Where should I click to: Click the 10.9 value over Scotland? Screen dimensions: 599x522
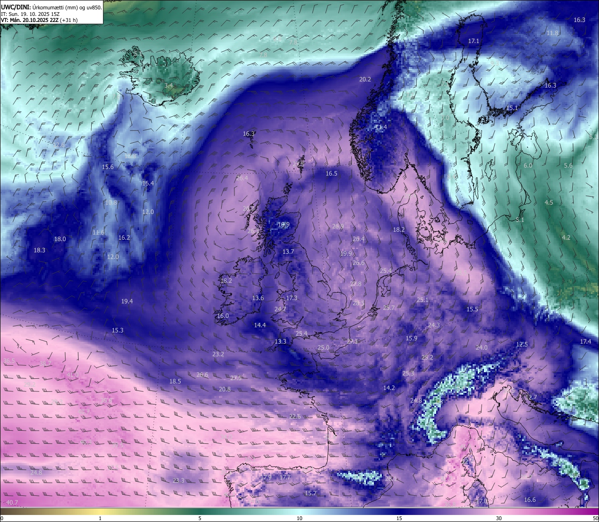[x=284, y=225]
